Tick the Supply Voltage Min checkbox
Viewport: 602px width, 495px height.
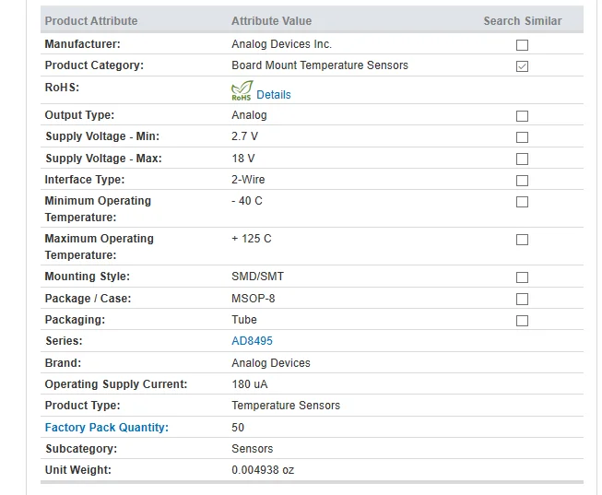(522, 137)
